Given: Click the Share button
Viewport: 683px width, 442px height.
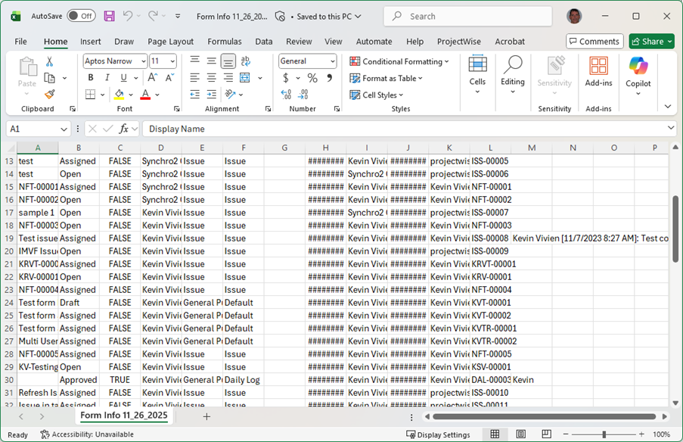Looking at the screenshot, I should 651,42.
